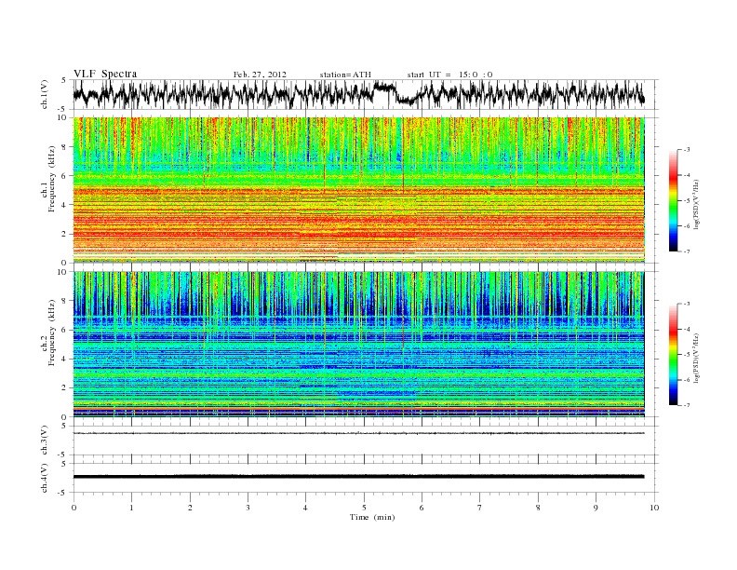
Task: Click the "Time (min)" x-axis label
Action: click(372, 517)
